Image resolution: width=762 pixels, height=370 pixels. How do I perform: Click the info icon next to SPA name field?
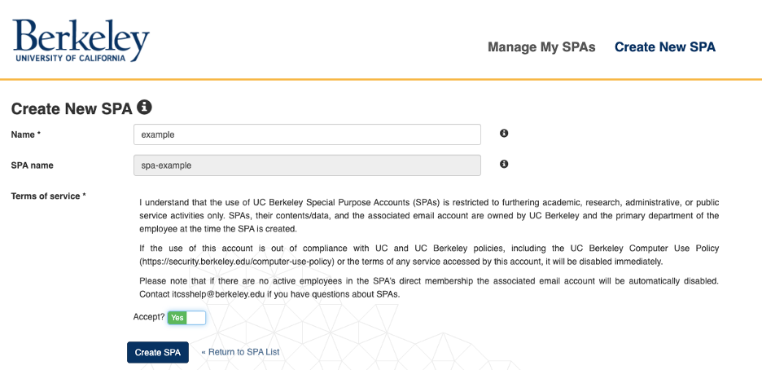click(504, 164)
